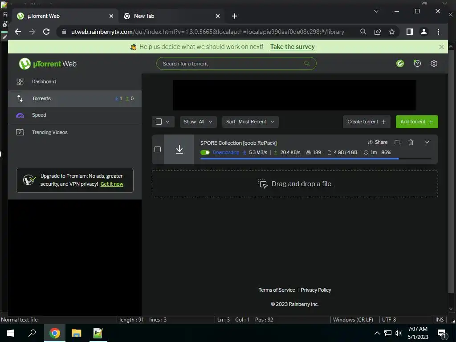
Task: Click the SPORE Collection download progress bar
Action: pos(316,159)
